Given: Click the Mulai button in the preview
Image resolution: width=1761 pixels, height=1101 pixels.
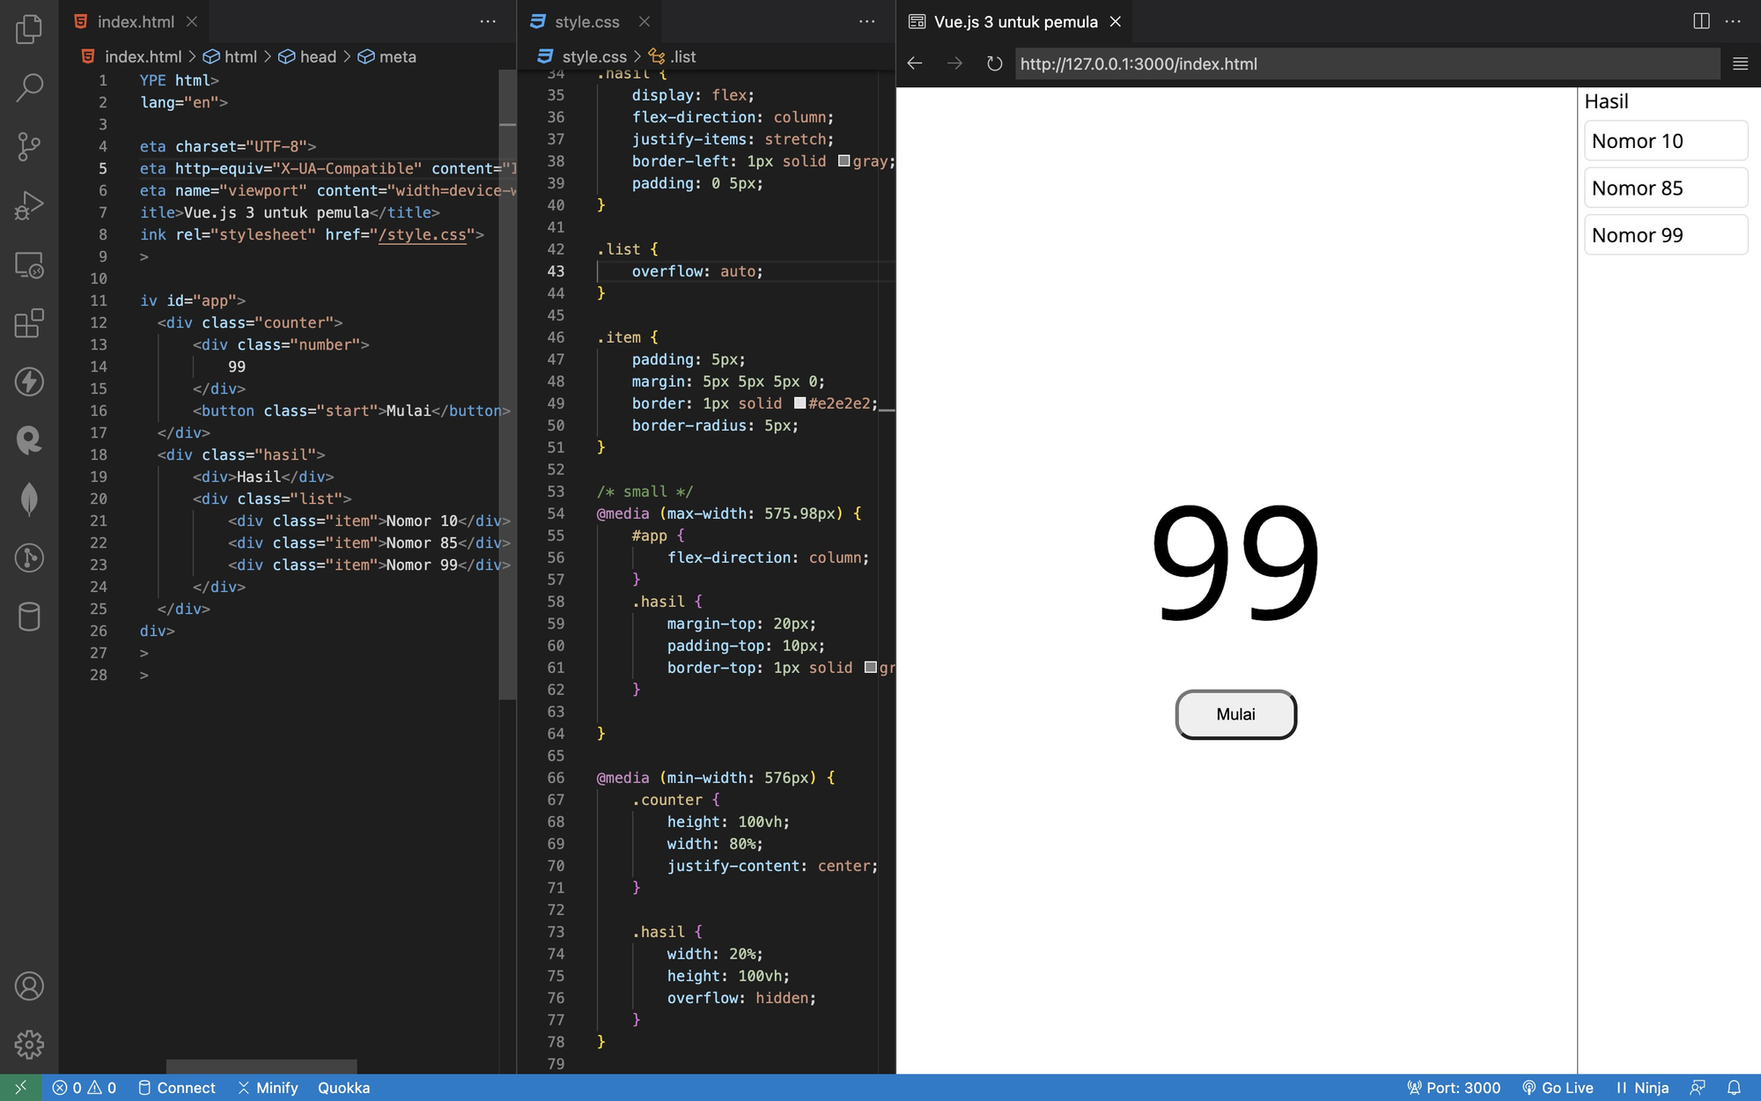Looking at the screenshot, I should pos(1235,714).
